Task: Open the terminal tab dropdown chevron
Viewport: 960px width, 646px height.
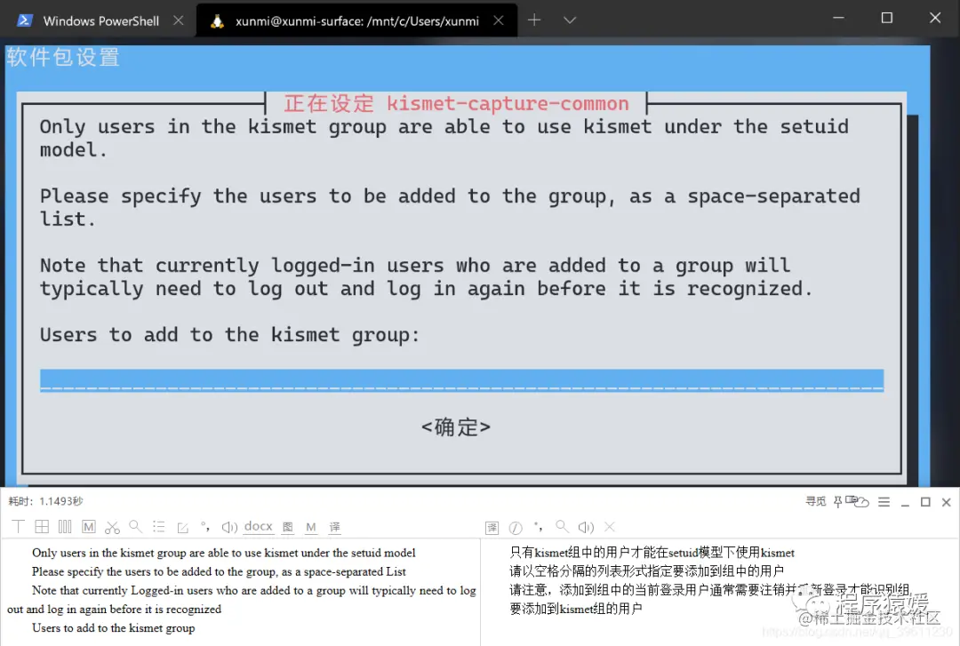Action: pyautogui.click(x=570, y=19)
